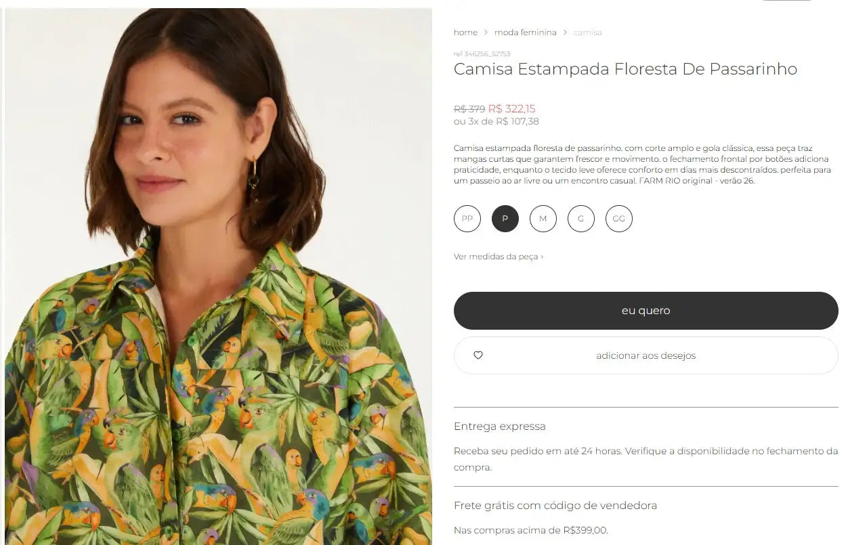Image resolution: width=846 pixels, height=545 pixels.
Task: Click the heart icon to favorite the shirt
Action: [x=478, y=355]
